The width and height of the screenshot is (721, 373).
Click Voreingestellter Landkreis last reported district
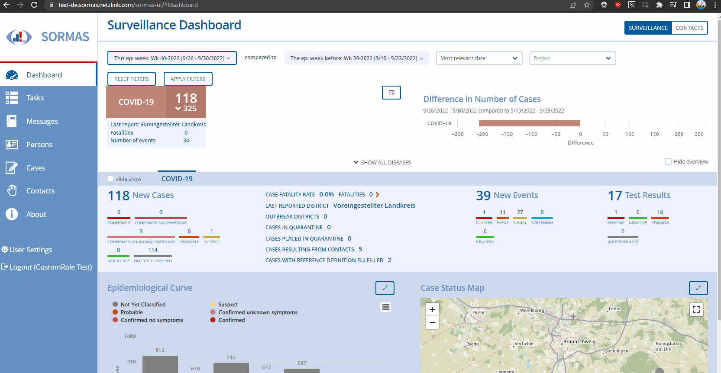pyautogui.click(x=374, y=206)
